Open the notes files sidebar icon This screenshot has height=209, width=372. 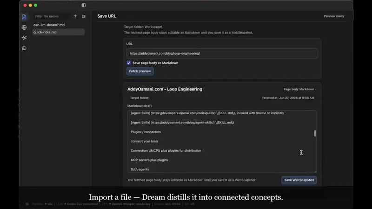point(24,17)
